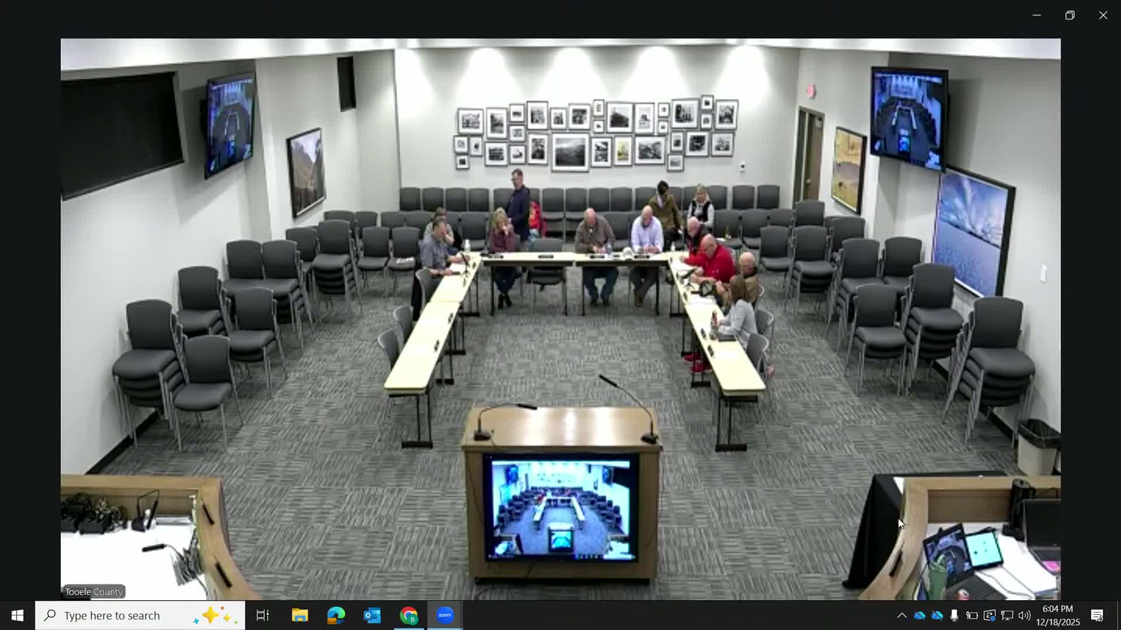Check battery status in the system tray
Image resolution: width=1121 pixels, height=630 pixels.
[972, 615]
